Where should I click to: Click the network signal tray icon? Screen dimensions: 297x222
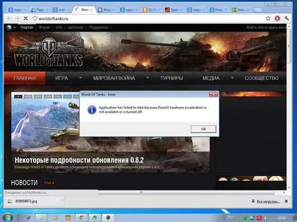coord(245,218)
